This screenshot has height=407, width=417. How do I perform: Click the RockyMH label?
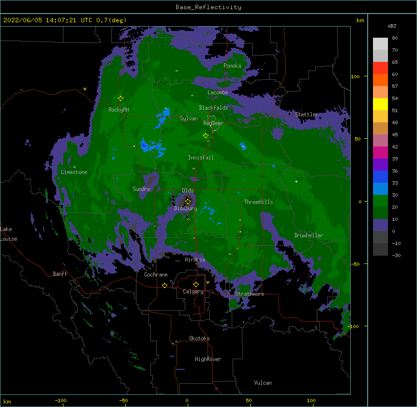pyautogui.click(x=119, y=109)
